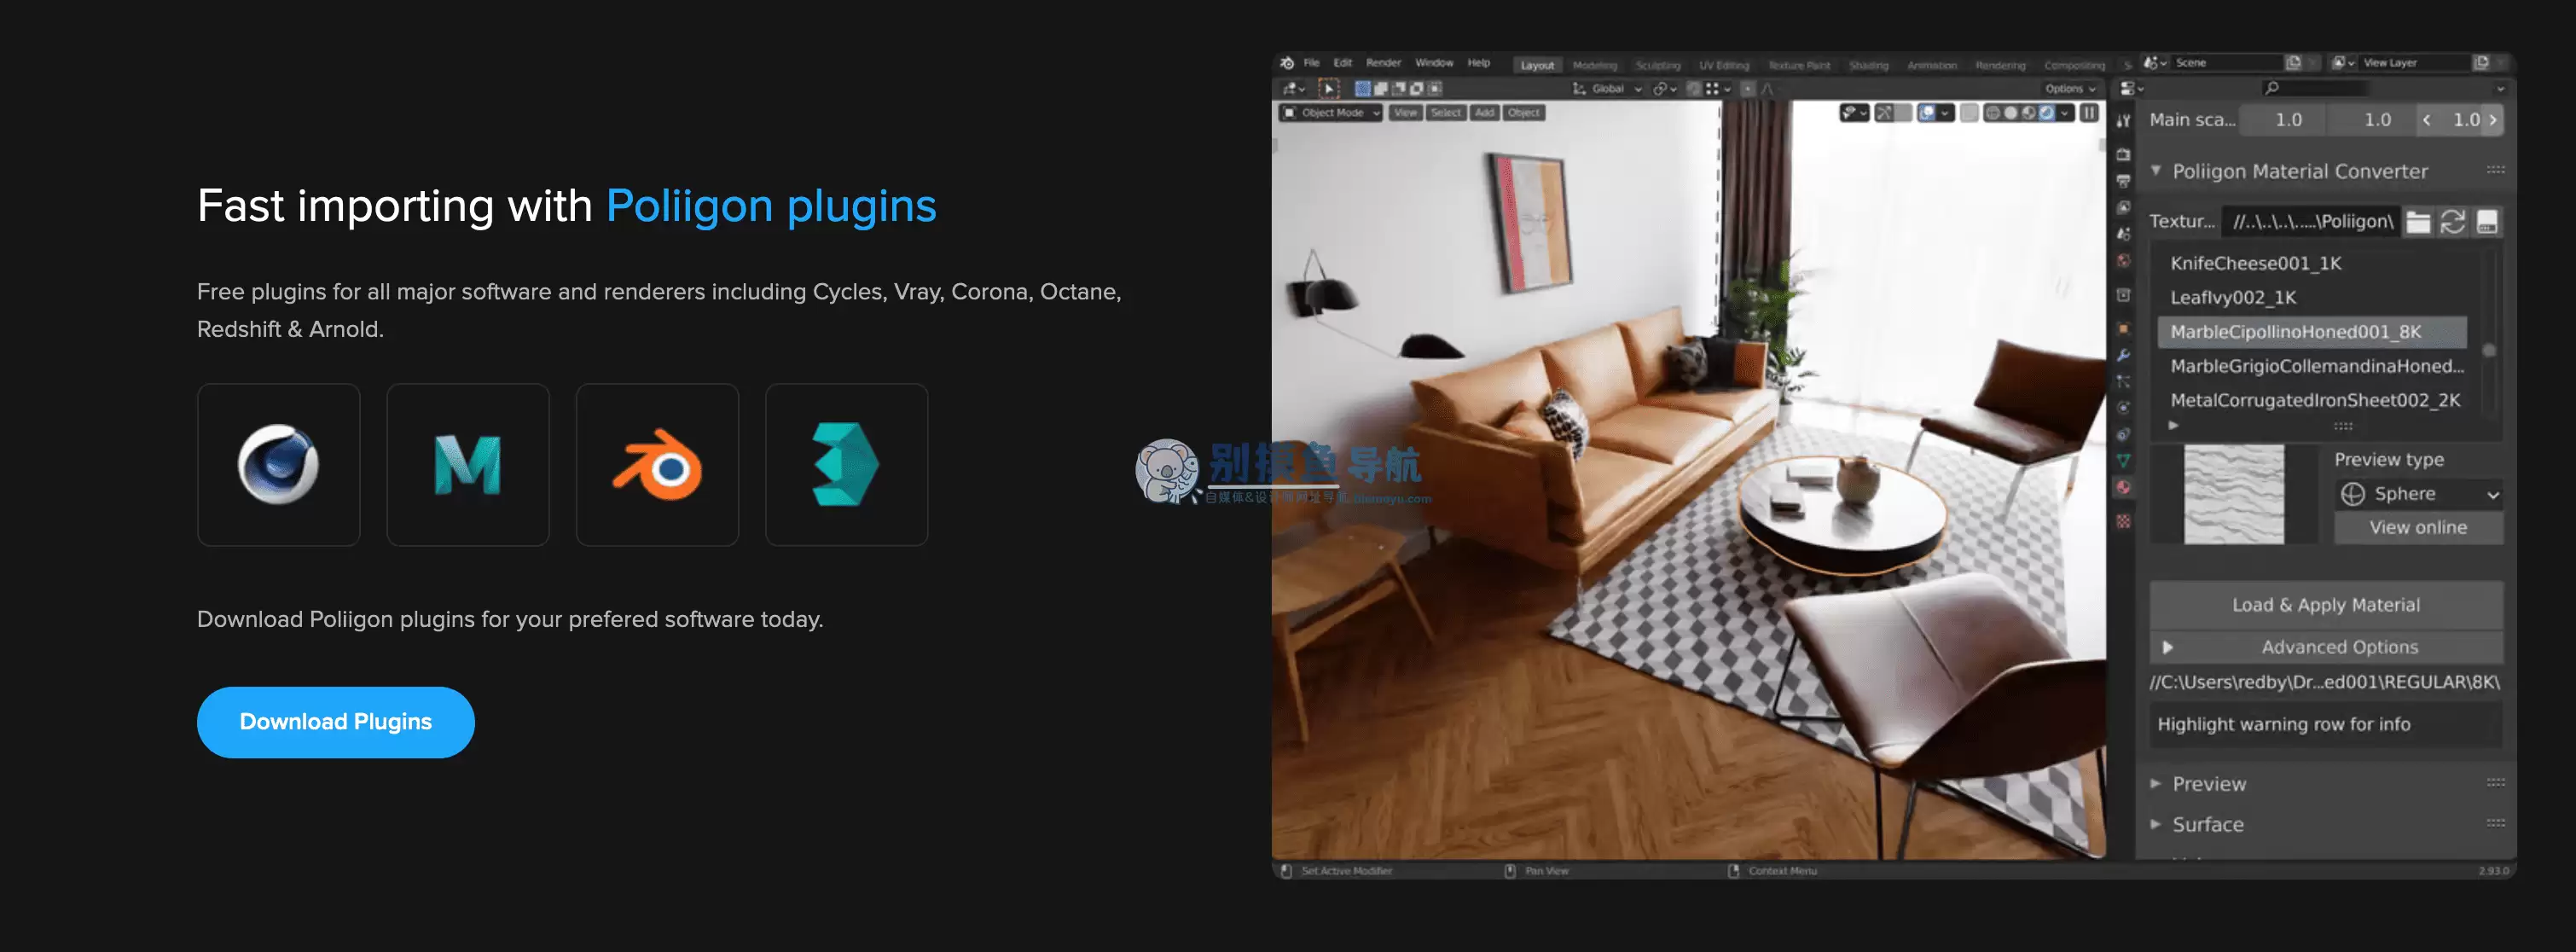Open the Render menu in Blender
This screenshot has width=2576, height=952.
[1383, 63]
